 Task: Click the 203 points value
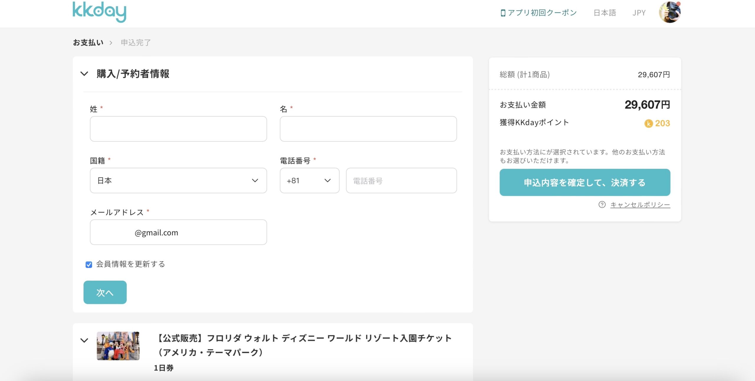(662, 123)
